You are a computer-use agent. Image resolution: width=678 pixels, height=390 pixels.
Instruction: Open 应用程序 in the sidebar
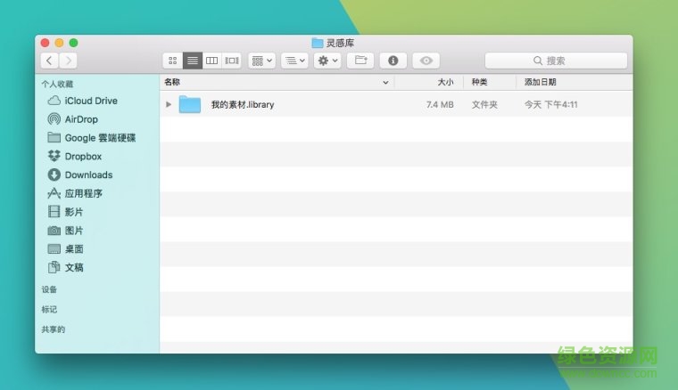point(83,193)
